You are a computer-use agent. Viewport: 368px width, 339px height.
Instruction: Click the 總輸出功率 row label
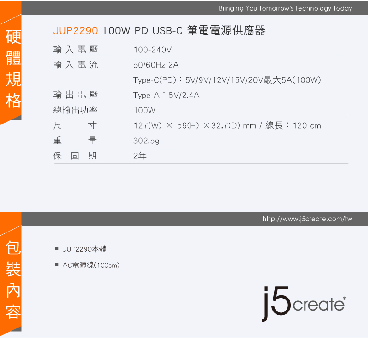(x=75, y=110)
